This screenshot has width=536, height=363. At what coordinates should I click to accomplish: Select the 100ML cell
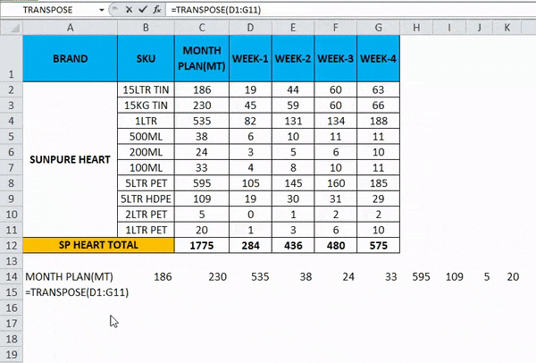146,168
